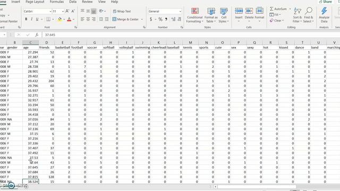Select Top Align icon
The width and height of the screenshot is (340, 191).
point(82,11)
